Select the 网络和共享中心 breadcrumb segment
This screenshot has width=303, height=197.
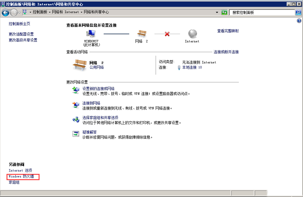[96, 12]
